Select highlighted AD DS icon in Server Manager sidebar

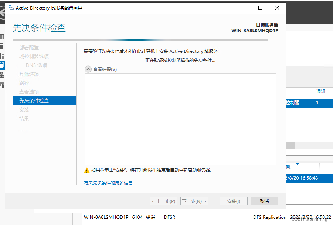pos(2,65)
